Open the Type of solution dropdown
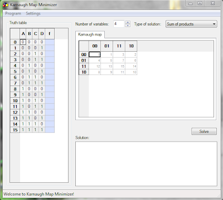This screenshot has height=200, width=223. (x=191, y=24)
